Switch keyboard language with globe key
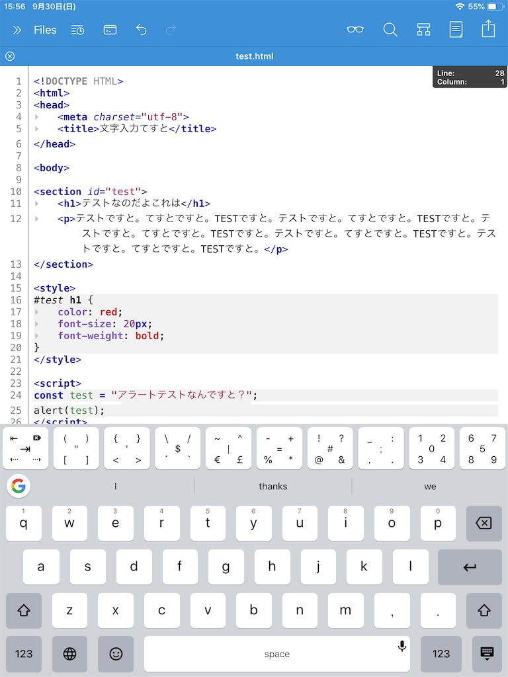This screenshot has width=508, height=677. coord(69,654)
